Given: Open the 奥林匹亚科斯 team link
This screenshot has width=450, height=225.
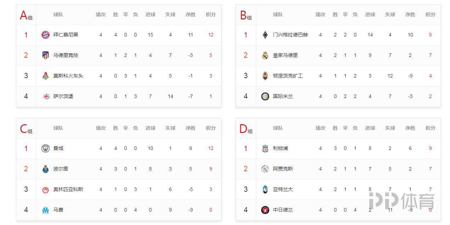Looking at the screenshot, I should (x=68, y=189).
